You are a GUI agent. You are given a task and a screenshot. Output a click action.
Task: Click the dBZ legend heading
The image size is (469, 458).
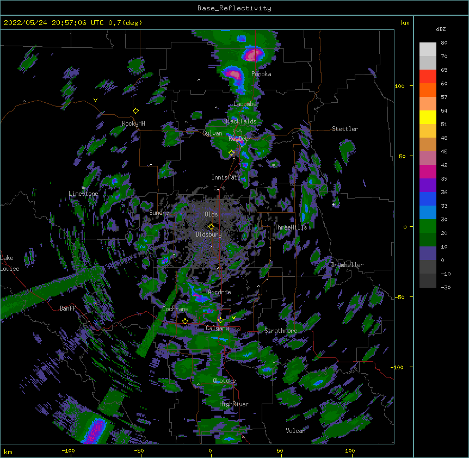coord(441,29)
